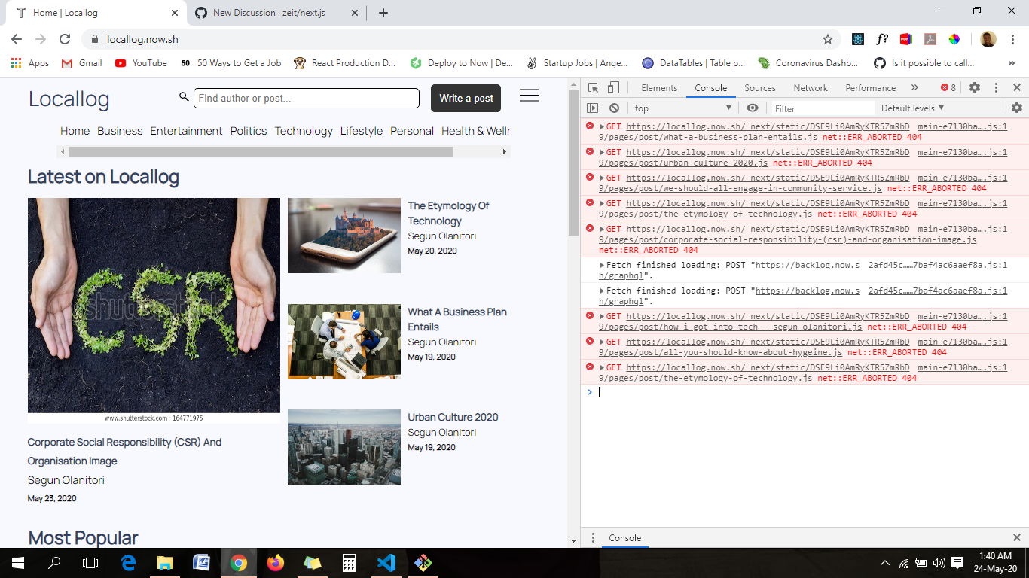1029x578 pixels.
Task: Click the search magnifier on Locallog
Action: pyautogui.click(x=184, y=97)
